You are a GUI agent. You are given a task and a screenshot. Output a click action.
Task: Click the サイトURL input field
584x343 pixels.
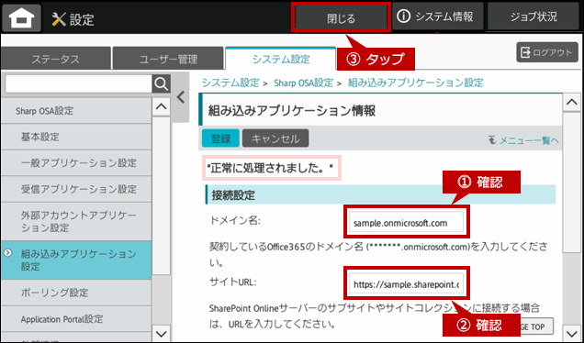point(407,284)
